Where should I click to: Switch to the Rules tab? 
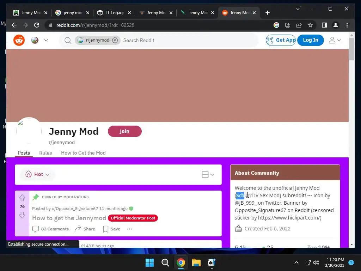coord(45,153)
